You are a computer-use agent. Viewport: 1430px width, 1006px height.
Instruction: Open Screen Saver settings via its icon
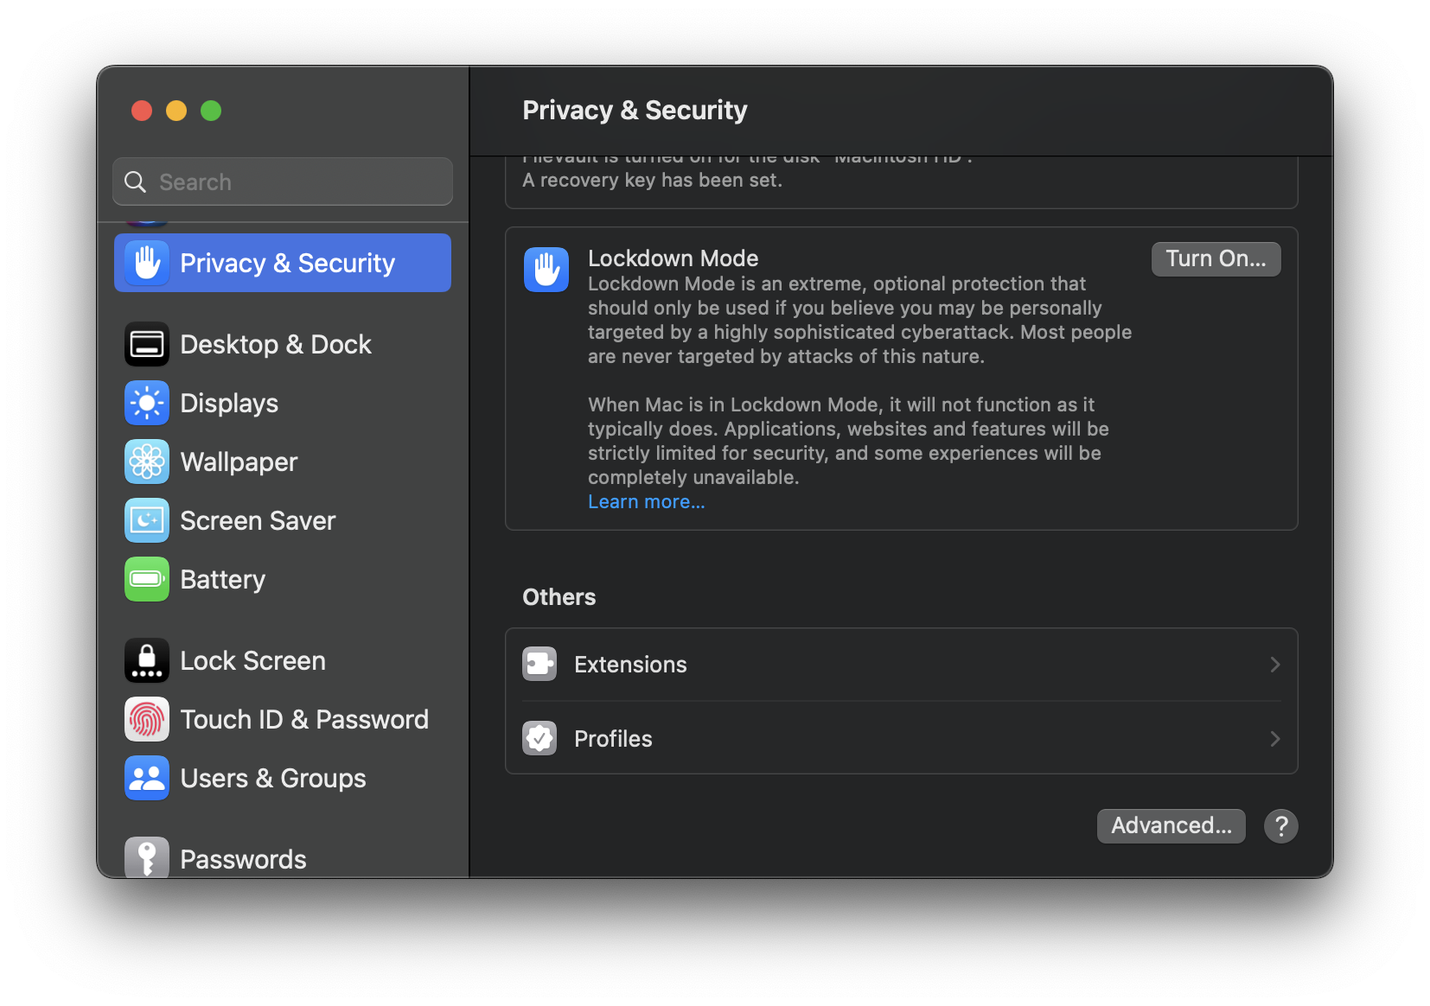coord(147,519)
